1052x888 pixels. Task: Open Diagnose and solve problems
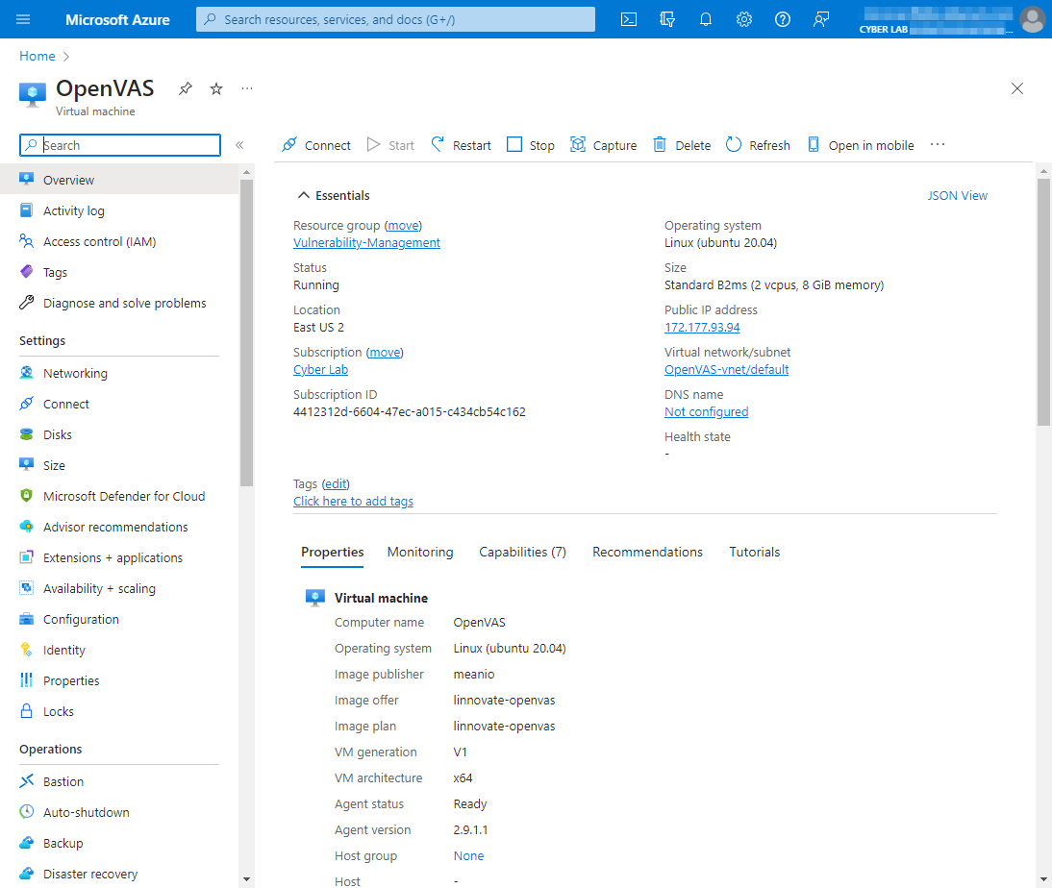(125, 303)
